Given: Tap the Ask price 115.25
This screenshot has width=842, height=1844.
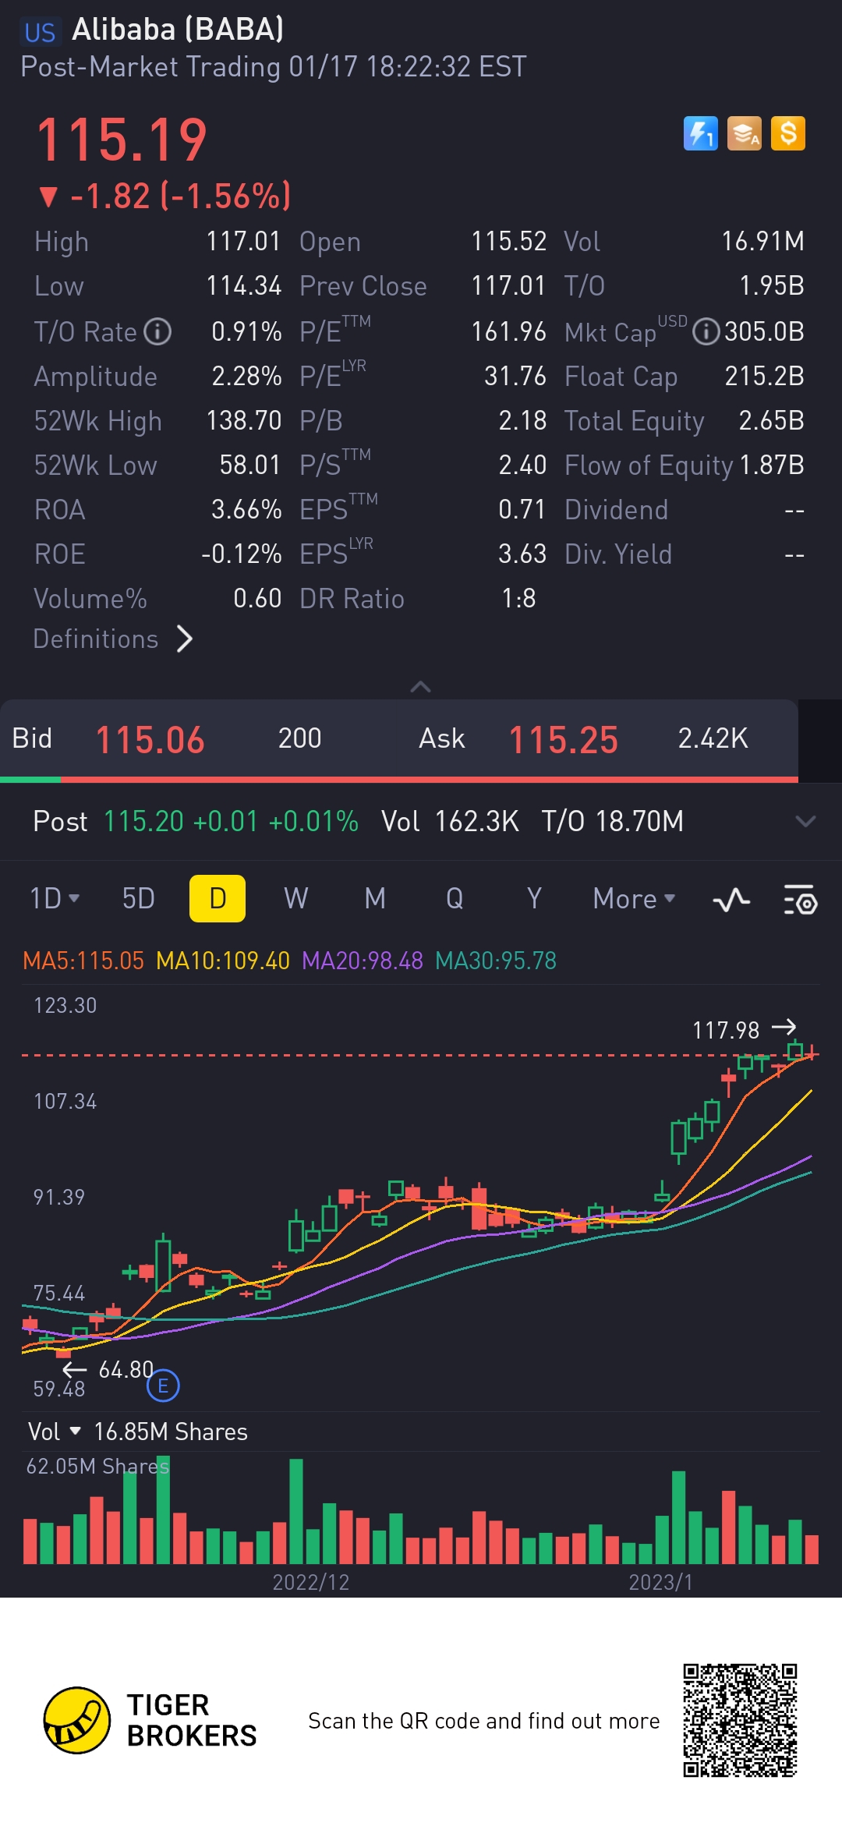Looking at the screenshot, I should click(x=563, y=739).
